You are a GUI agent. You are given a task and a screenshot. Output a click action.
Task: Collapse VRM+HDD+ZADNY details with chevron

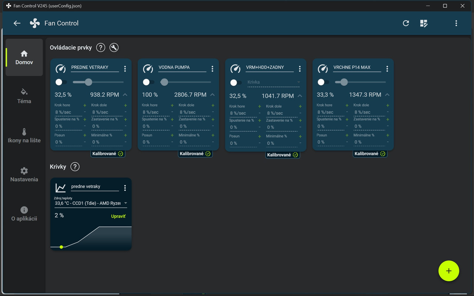pos(300,96)
